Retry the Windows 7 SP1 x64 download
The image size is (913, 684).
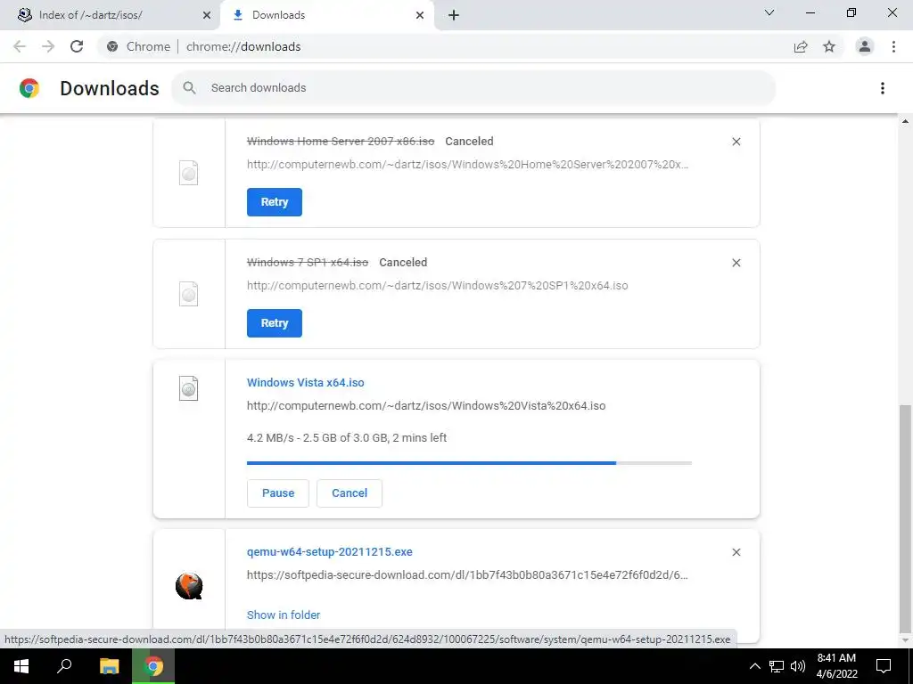coord(275,322)
